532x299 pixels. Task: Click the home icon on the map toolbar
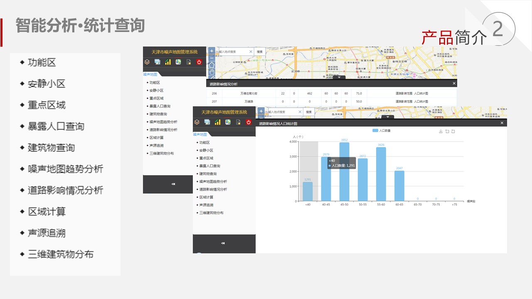click(x=212, y=65)
